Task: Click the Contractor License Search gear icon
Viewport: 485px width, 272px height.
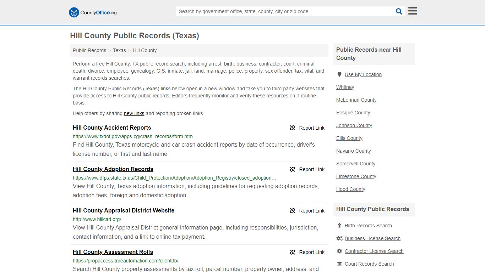Action: coord(339,251)
